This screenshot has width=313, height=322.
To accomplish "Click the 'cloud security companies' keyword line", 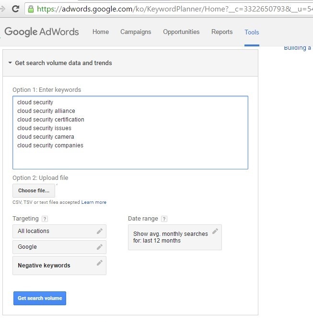I will click(50, 145).
